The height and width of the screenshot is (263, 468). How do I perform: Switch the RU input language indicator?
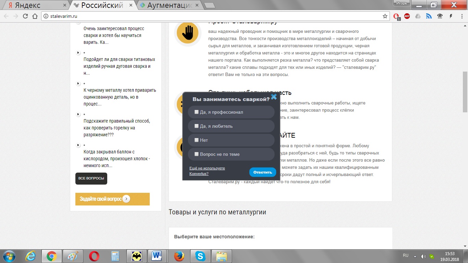click(x=406, y=255)
